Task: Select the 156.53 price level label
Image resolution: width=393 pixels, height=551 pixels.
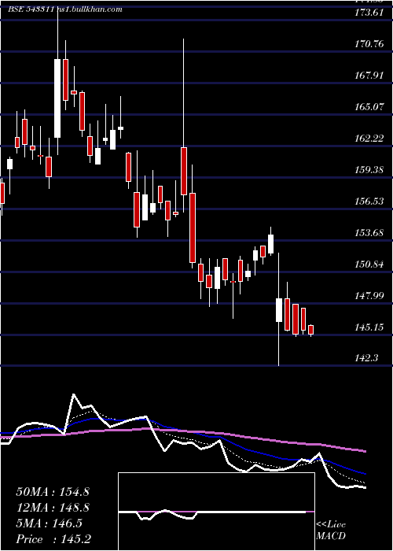Action: [x=369, y=202]
